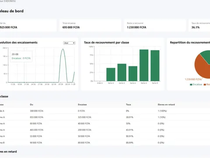210x158 pixels.
Task: Select the Total encaisse 695 000 FCFA card
Action: [90, 25]
